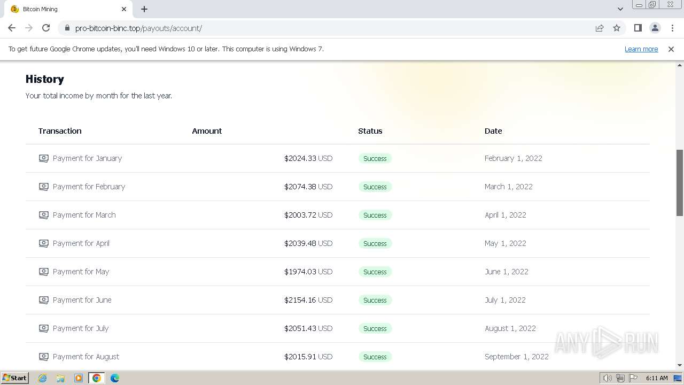Open the Chrome three-dot menu

673,28
